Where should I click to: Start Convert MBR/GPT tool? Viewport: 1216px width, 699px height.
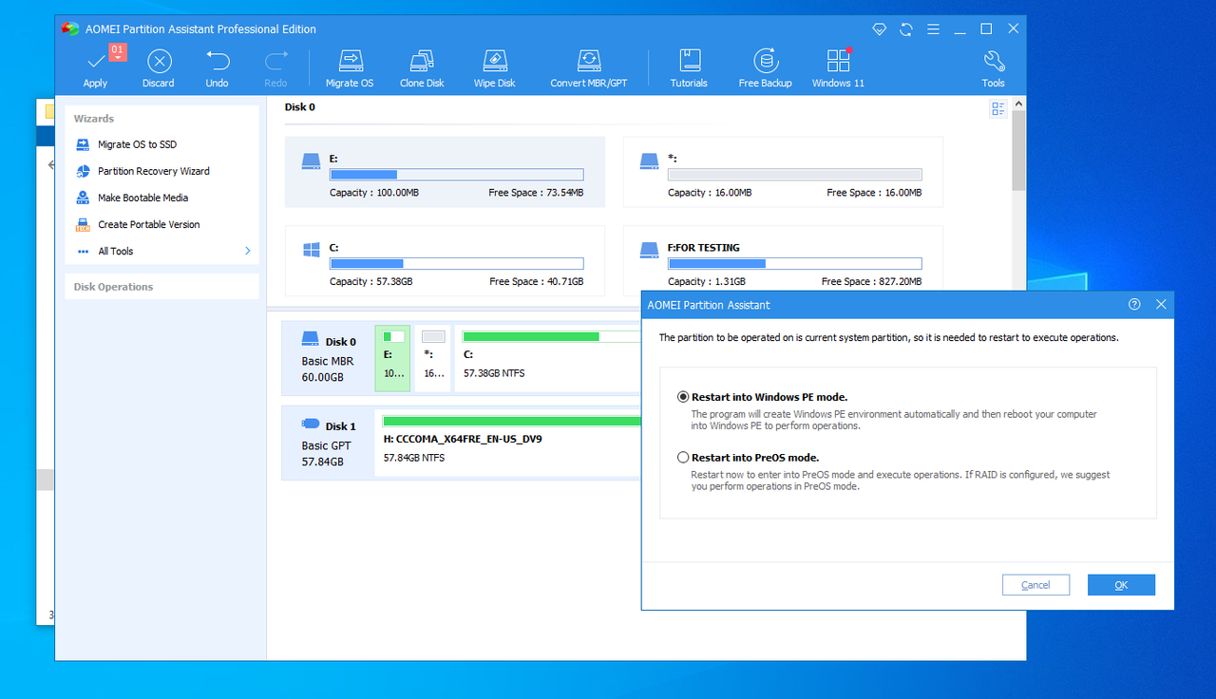[589, 68]
